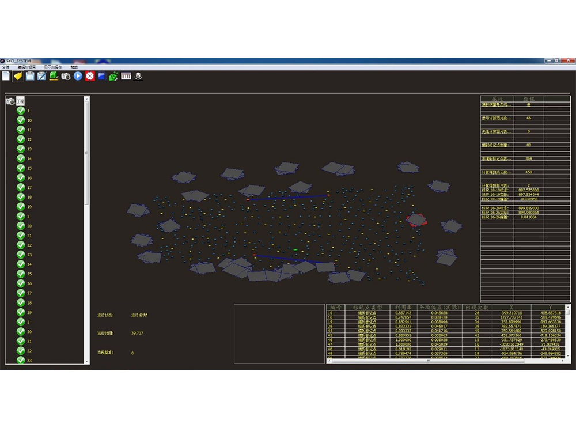The width and height of the screenshot is (576, 428).
Task: Stop processing with the red cross icon
Action: pos(90,76)
